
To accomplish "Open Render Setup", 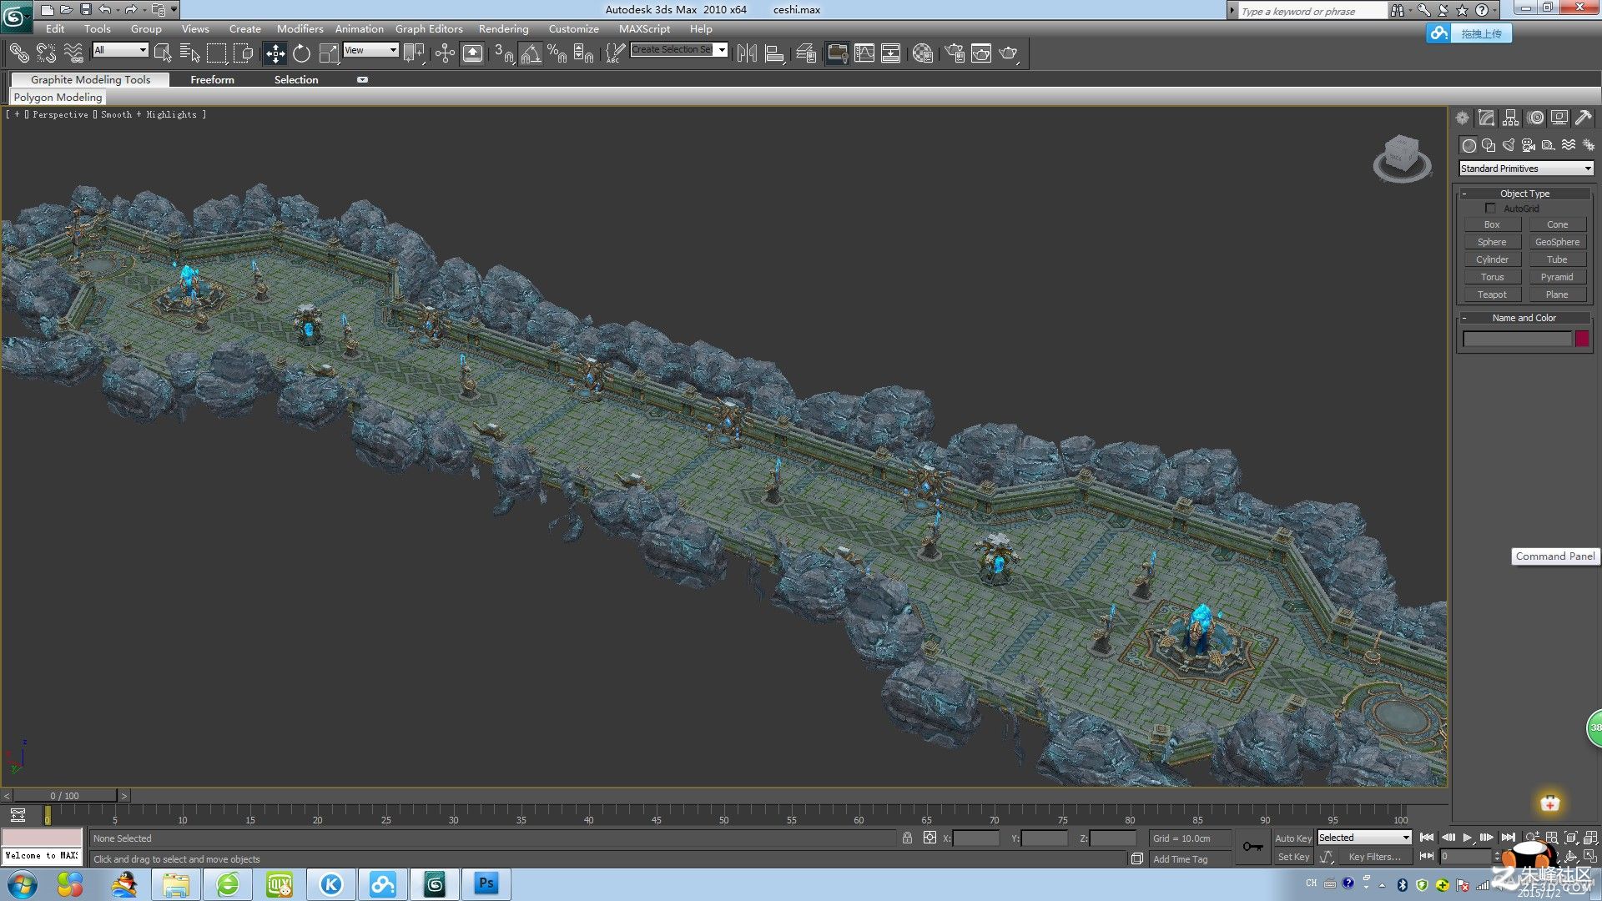I will coord(955,53).
